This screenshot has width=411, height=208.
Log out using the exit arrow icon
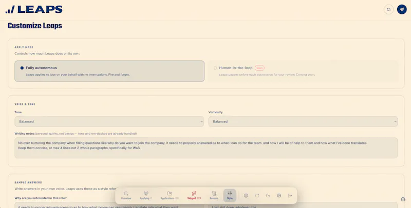point(290,196)
